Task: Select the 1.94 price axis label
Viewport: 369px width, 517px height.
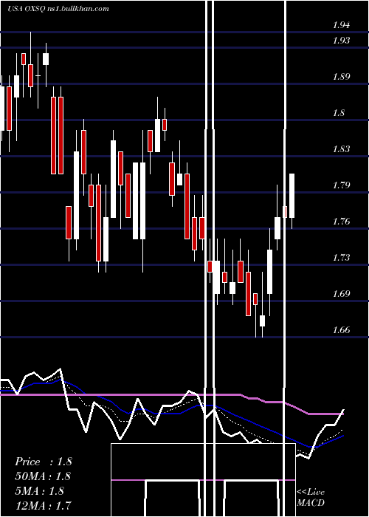Action: click(x=341, y=25)
